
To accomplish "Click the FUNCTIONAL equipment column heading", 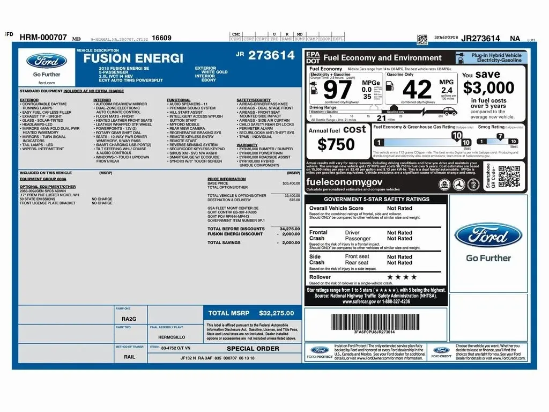I will click(179, 100).
